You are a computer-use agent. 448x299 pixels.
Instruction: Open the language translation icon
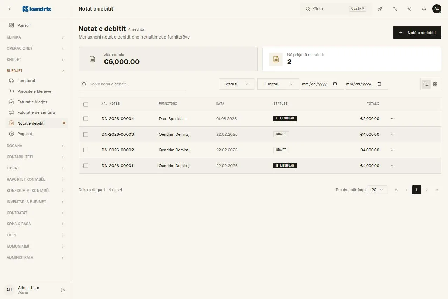click(x=395, y=9)
